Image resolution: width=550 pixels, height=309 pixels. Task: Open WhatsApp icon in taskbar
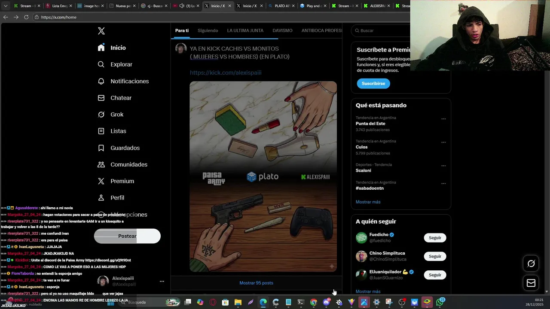coord(440,302)
